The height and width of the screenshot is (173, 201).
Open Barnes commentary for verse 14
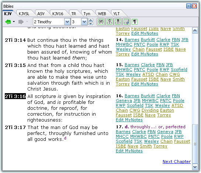[x=132, y=40]
